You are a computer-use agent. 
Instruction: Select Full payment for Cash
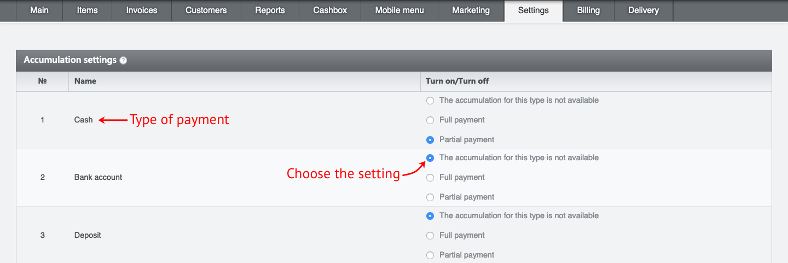[x=430, y=120]
